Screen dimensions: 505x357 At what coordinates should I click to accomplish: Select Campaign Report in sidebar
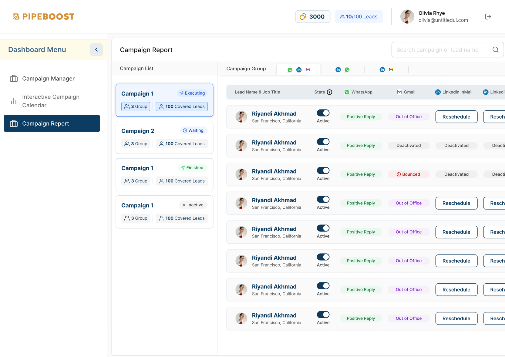tap(52, 123)
